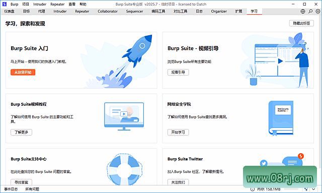Image resolution: width=322 pixels, height=193 pixels.
Task: Switch to the 日志 tab
Action: [199, 11]
